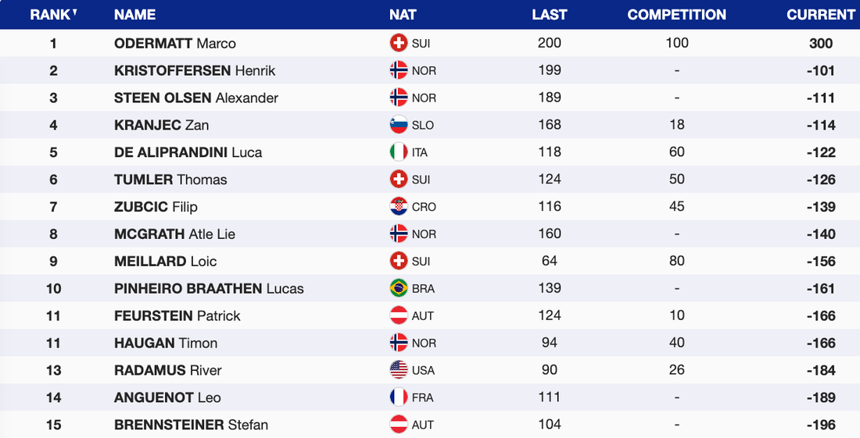Click the Swiss flag beside Odermatt
The height and width of the screenshot is (438, 860).
pos(399,44)
